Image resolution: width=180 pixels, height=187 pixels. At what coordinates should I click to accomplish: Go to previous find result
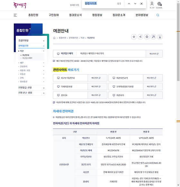[x=129, y=4]
